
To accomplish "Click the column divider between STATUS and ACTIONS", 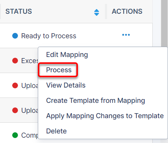I will coord(106,11).
